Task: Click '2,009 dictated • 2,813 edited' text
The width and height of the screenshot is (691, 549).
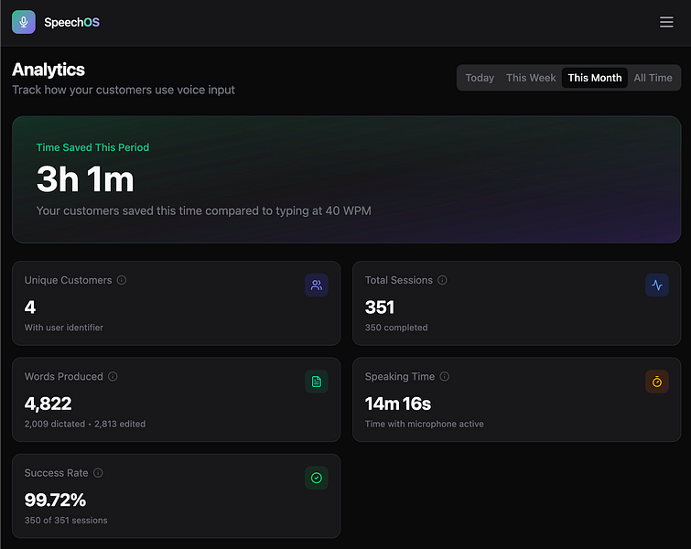Action: pyautogui.click(x=85, y=424)
